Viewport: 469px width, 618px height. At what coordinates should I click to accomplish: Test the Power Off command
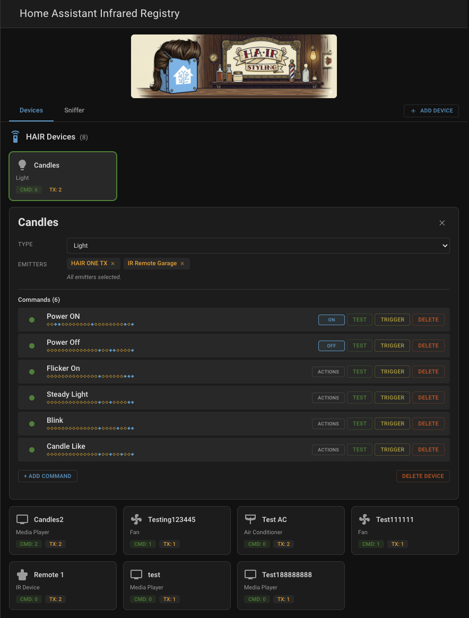pos(359,346)
